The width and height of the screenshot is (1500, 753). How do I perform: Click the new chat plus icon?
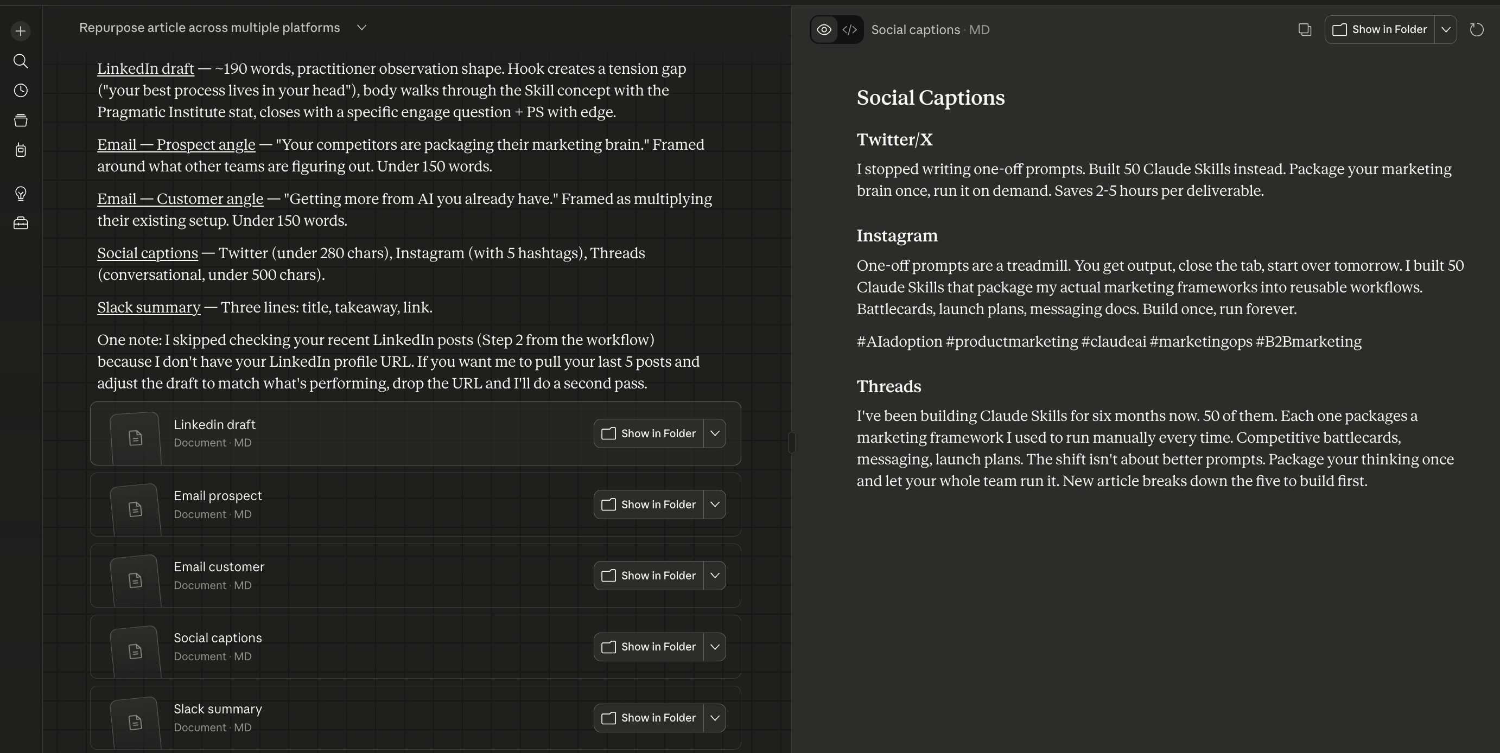pyautogui.click(x=21, y=31)
